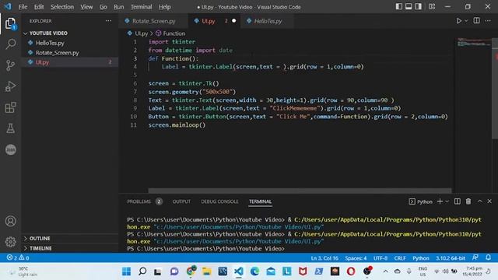Expand the Outline section
The image size is (498, 280).
tap(70, 238)
